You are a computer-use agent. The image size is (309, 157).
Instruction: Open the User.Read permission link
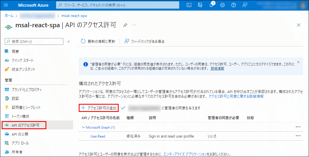pos(98,136)
